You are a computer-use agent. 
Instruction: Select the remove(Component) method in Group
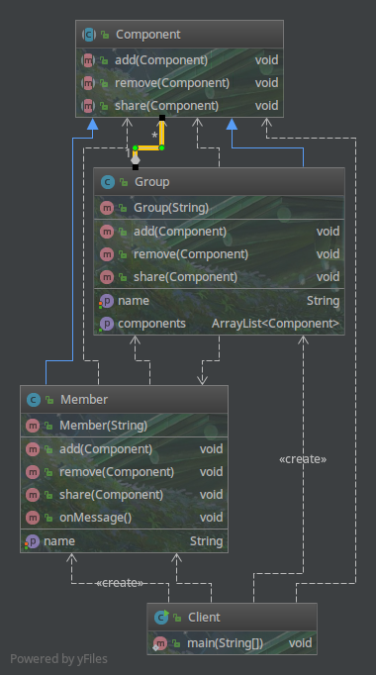(219, 254)
